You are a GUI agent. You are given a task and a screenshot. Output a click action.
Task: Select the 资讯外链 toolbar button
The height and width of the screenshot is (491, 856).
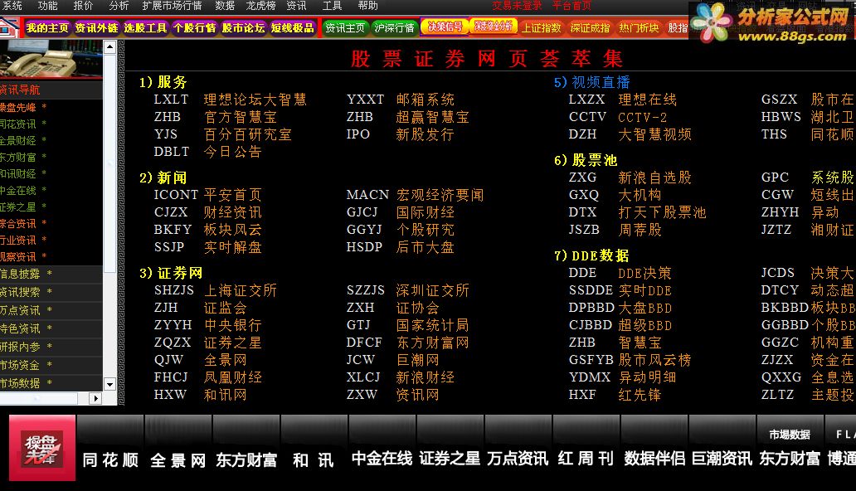(x=96, y=28)
